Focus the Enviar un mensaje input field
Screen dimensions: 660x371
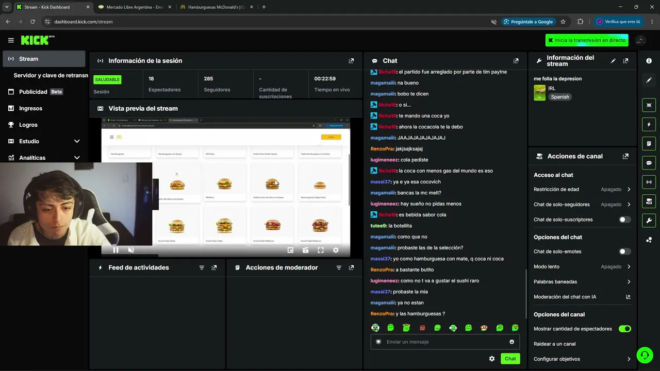pyautogui.click(x=445, y=342)
